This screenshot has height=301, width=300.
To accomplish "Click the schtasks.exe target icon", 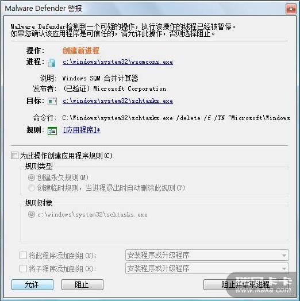I will [52, 101].
